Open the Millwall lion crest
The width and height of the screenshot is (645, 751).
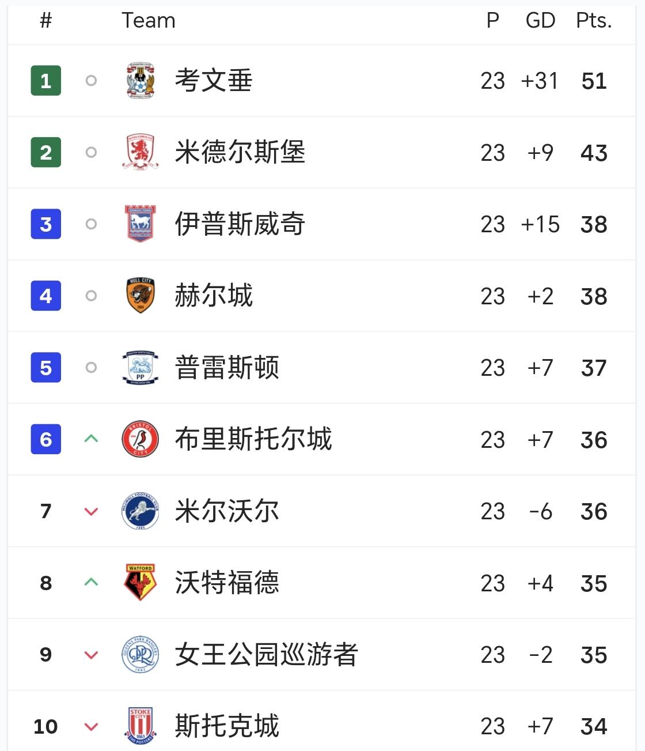point(141,511)
